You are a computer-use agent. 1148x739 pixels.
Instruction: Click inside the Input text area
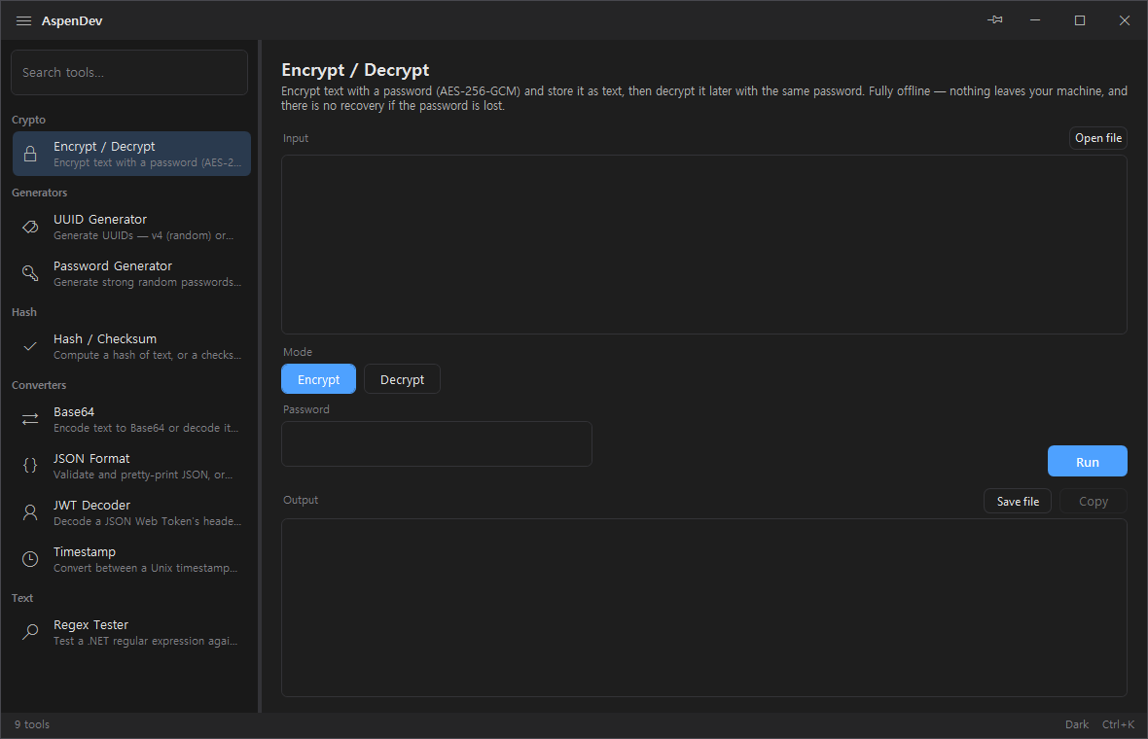tap(704, 244)
